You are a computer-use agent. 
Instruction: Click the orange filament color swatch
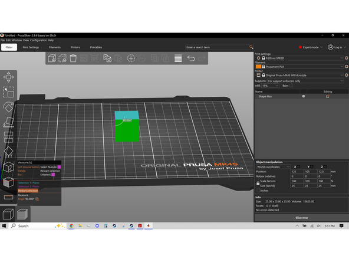(258, 67)
